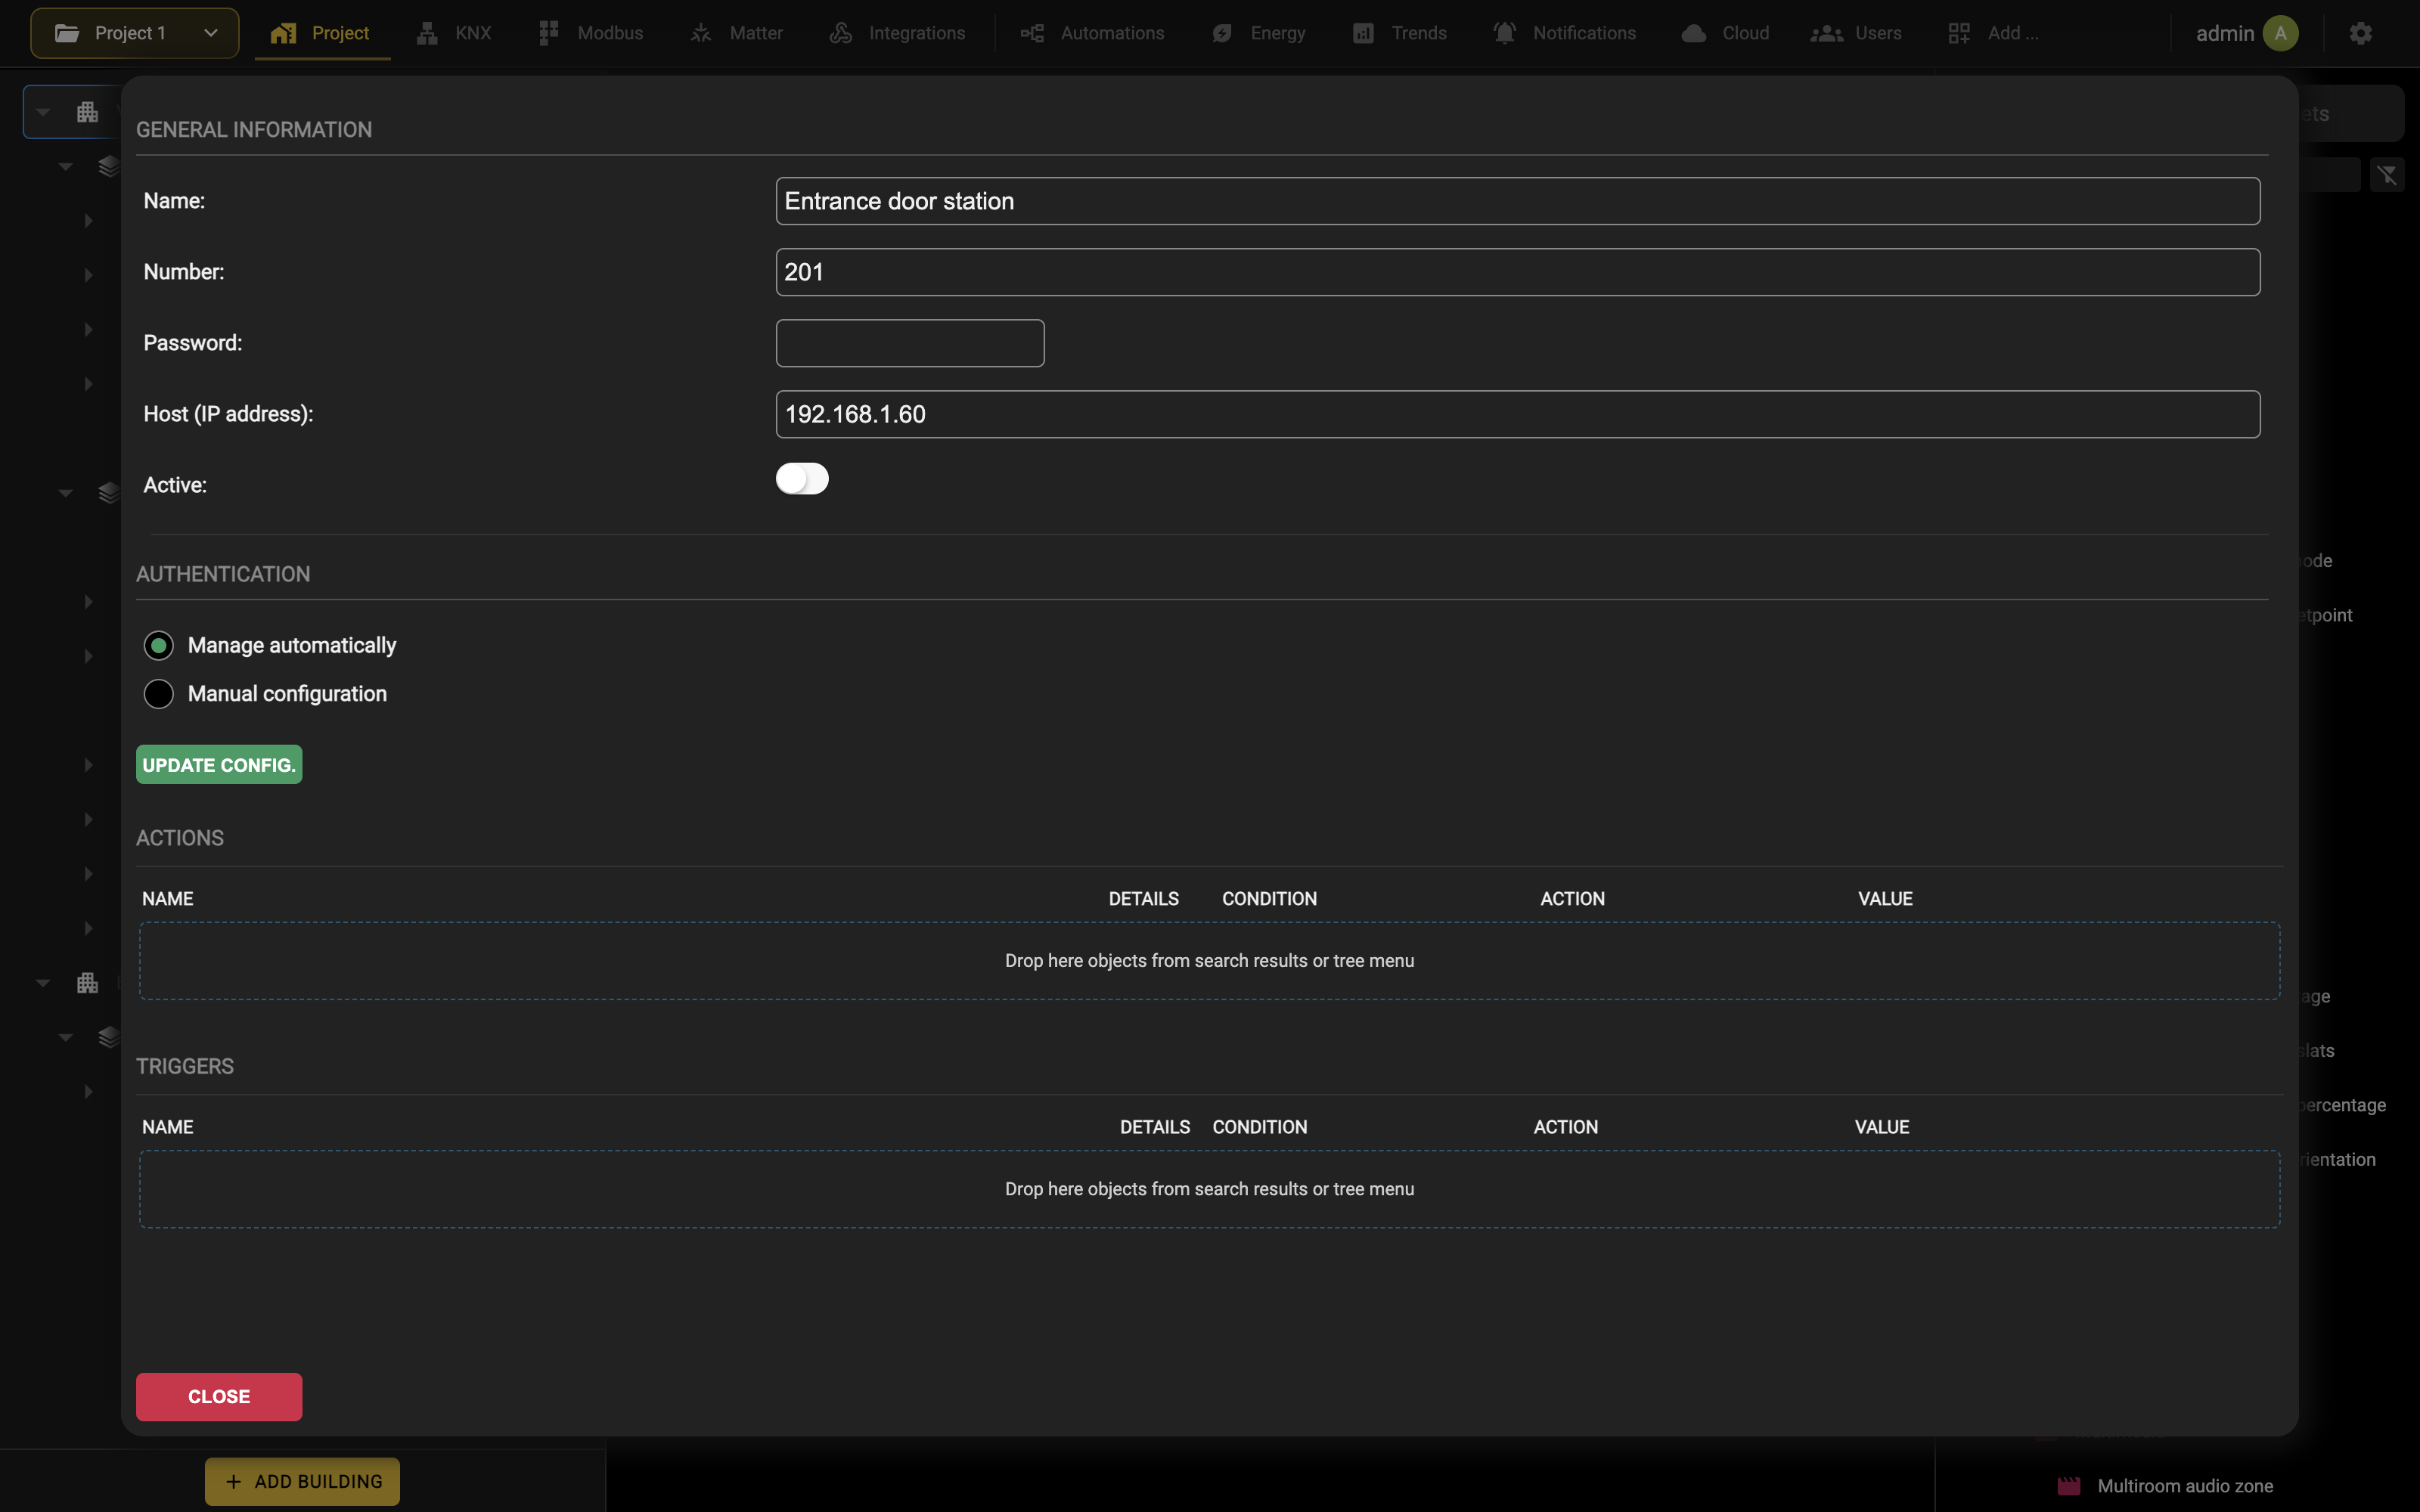The width and height of the screenshot is (2420, 1512).
Task: Click the clear filter icon
Action: pos(2387,175)
